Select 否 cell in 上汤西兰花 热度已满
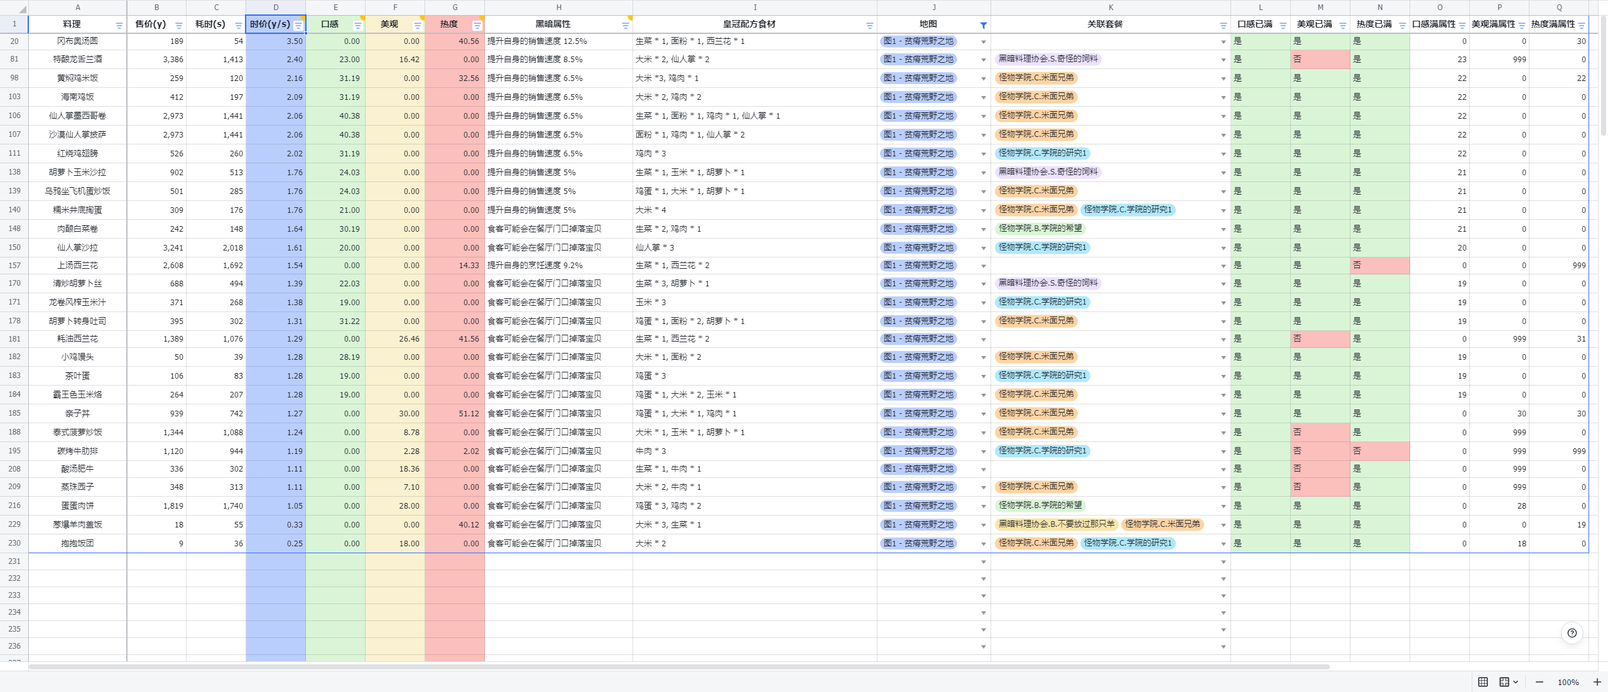The width and height of the screenshot is (1608, 692). (1380, 266)
